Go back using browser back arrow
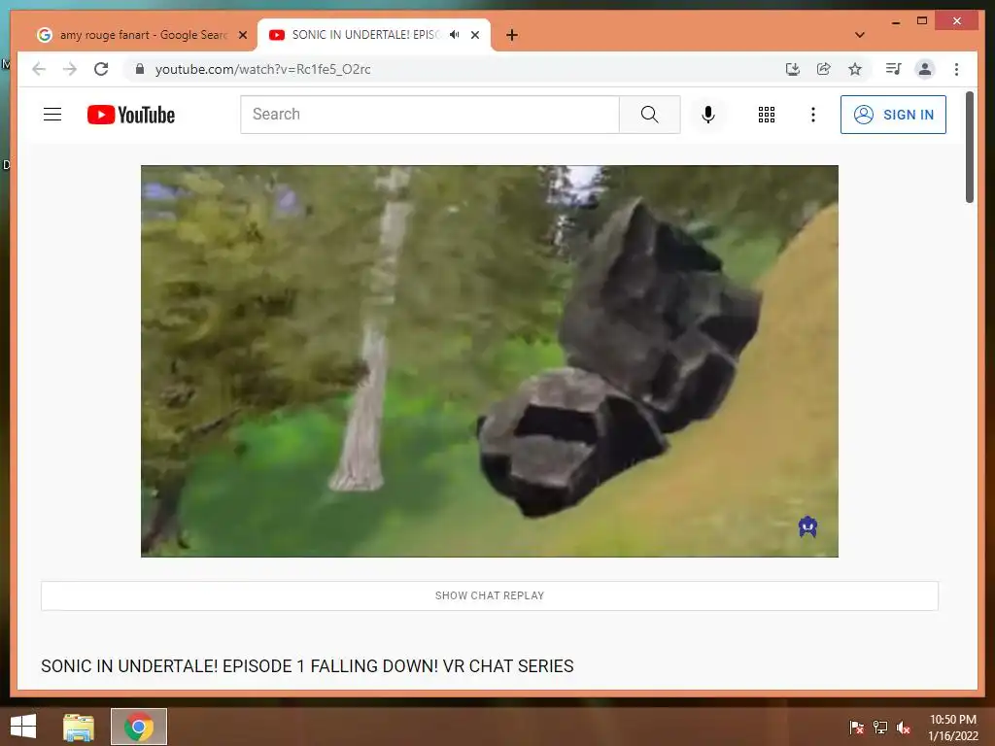 pyautogui.click(x=39, y=69)
